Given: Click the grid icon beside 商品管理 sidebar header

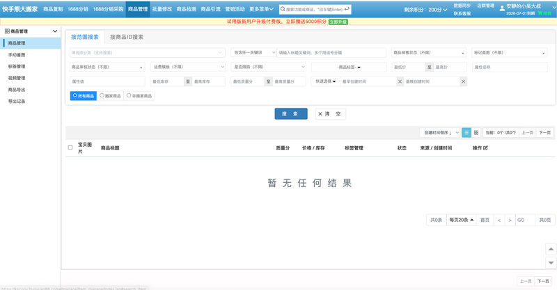Looking at the screenshot, I should (7, 31).
